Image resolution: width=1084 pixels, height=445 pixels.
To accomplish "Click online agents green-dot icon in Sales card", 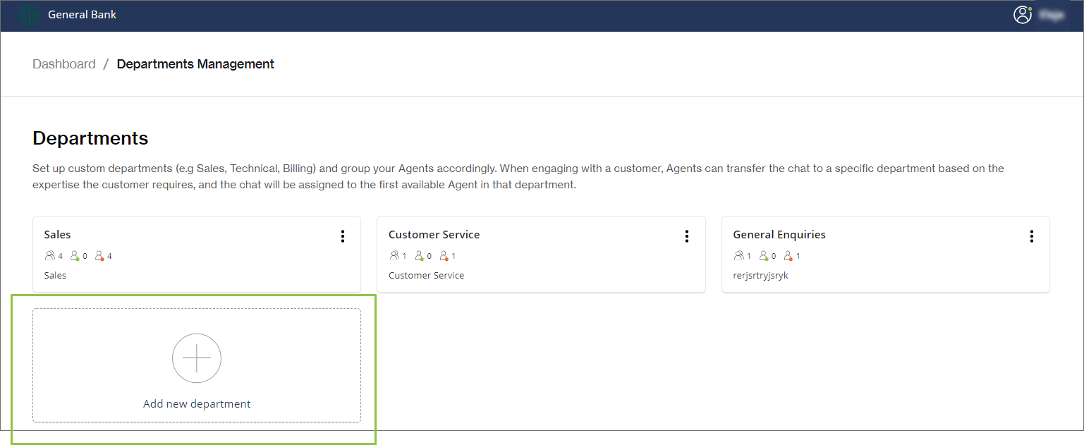I will click(x=75, y=256).
